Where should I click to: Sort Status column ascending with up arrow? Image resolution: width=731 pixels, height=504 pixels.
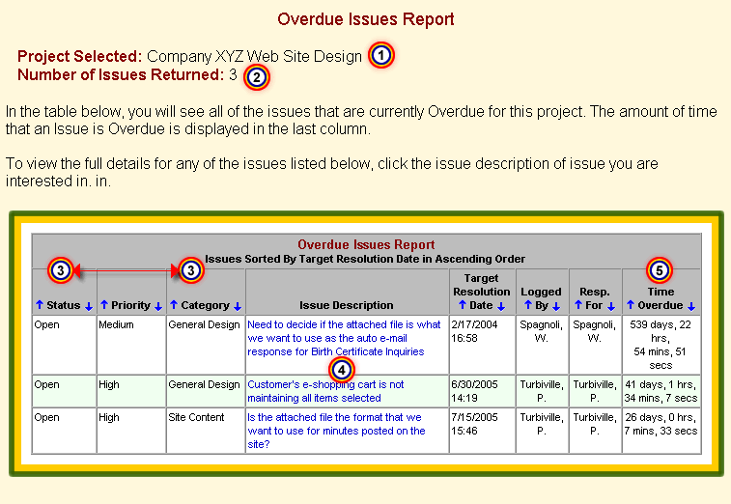pos(40,305)
